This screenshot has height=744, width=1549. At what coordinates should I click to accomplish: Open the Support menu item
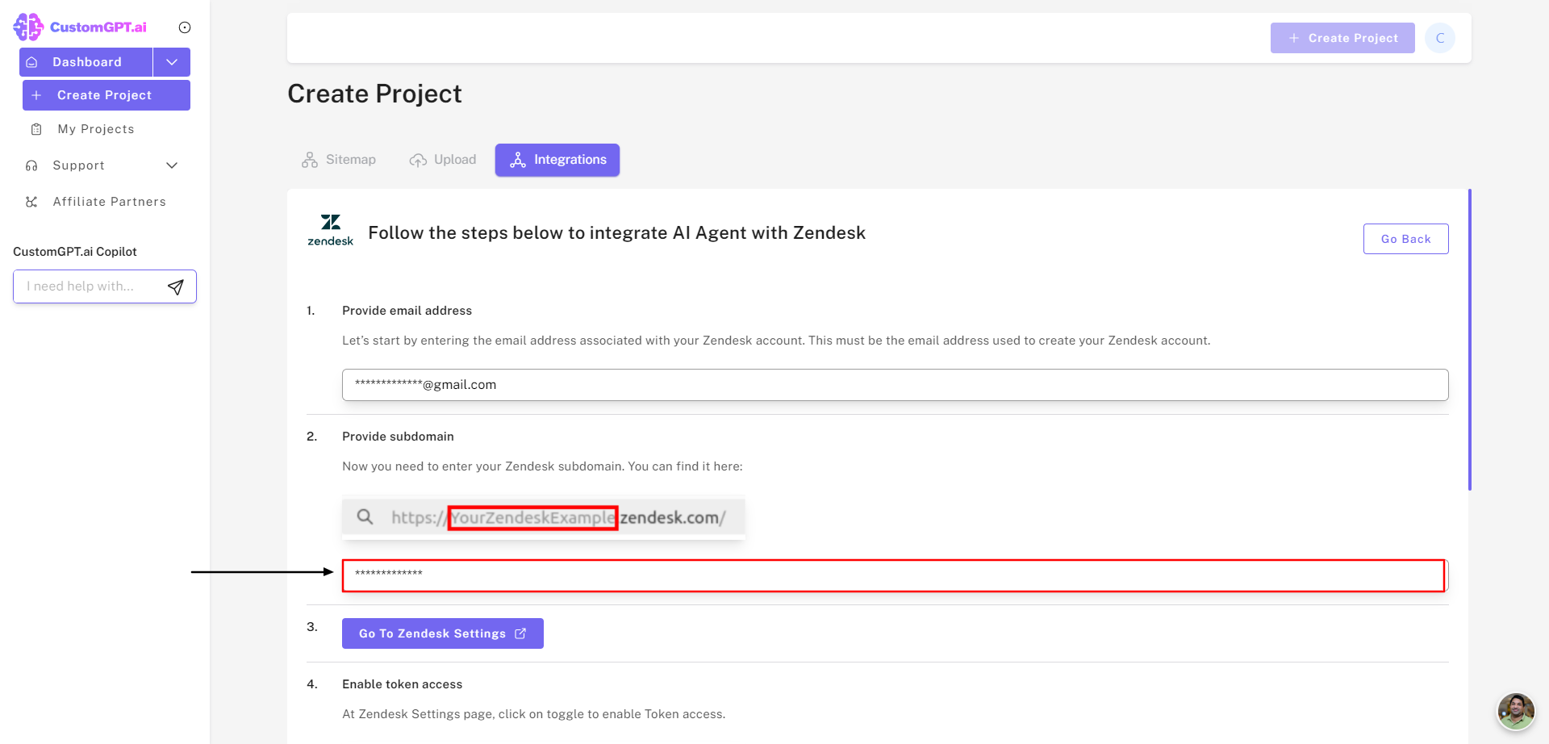[79, 165]
